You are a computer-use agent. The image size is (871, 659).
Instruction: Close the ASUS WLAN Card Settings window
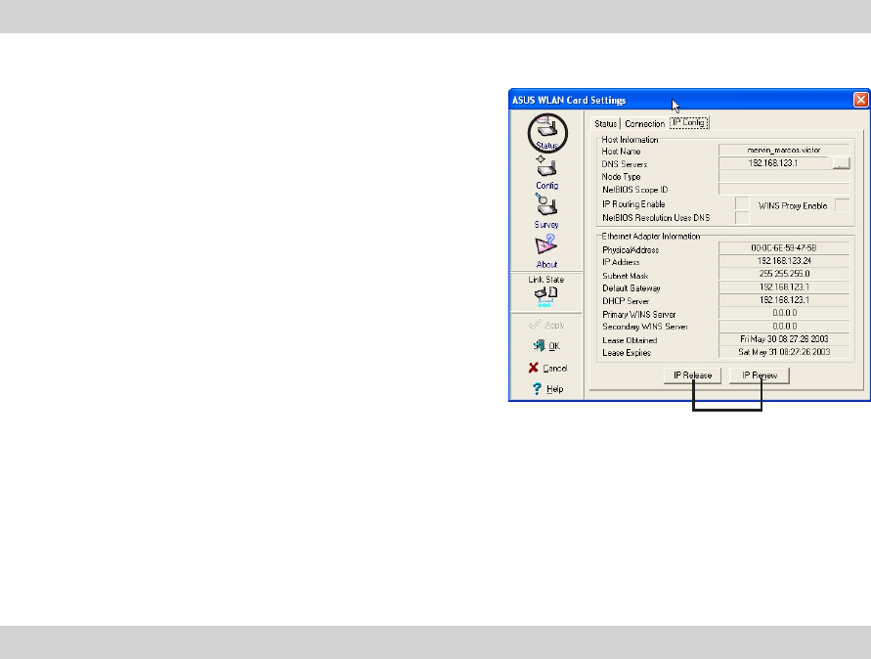860,100
